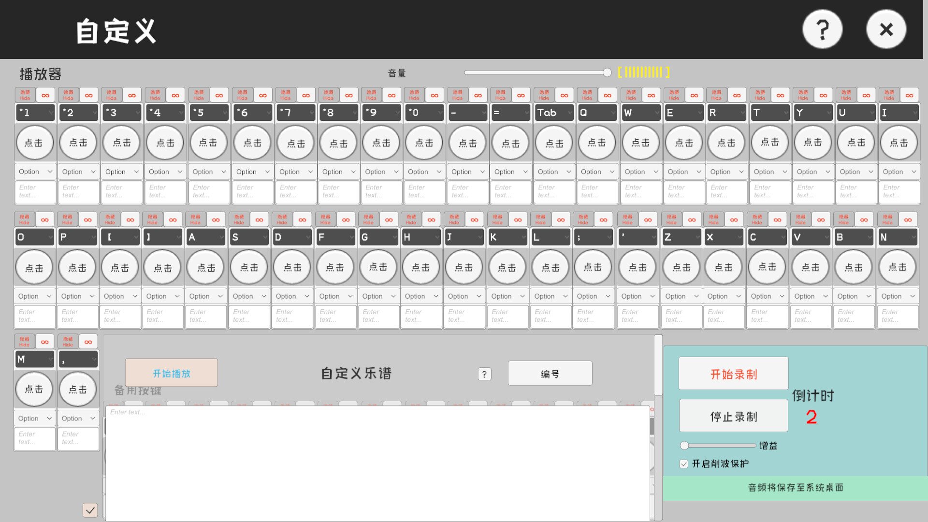This screenshot has width=928, height=522.
Task: Toggle the ∞ loop for key *2
Action: click(89, 95)
